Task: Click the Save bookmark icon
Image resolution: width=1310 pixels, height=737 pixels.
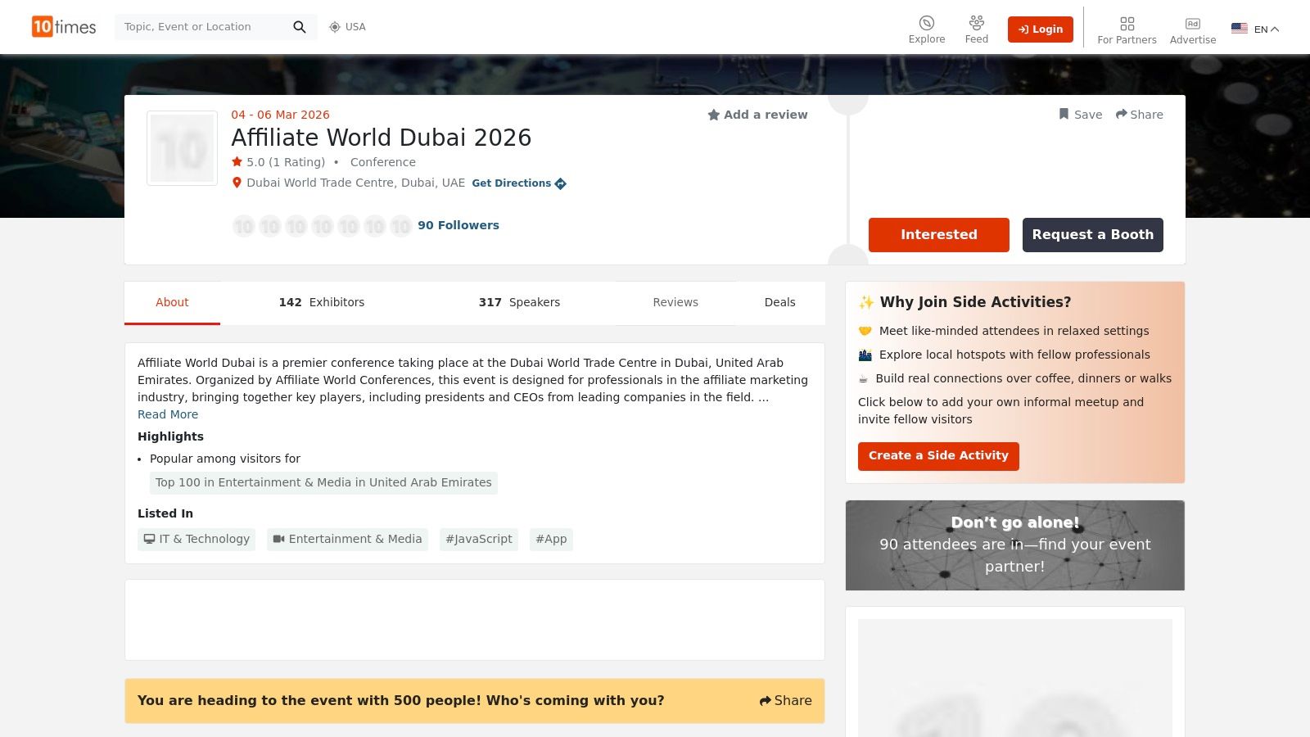Action: [1064, 114]
